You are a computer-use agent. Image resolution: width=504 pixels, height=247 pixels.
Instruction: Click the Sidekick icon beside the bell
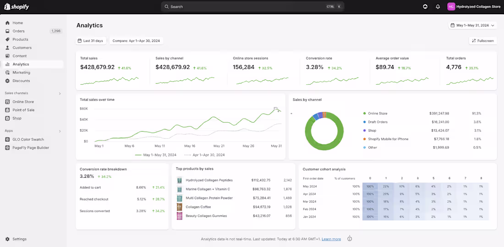(x=425, y=6)
